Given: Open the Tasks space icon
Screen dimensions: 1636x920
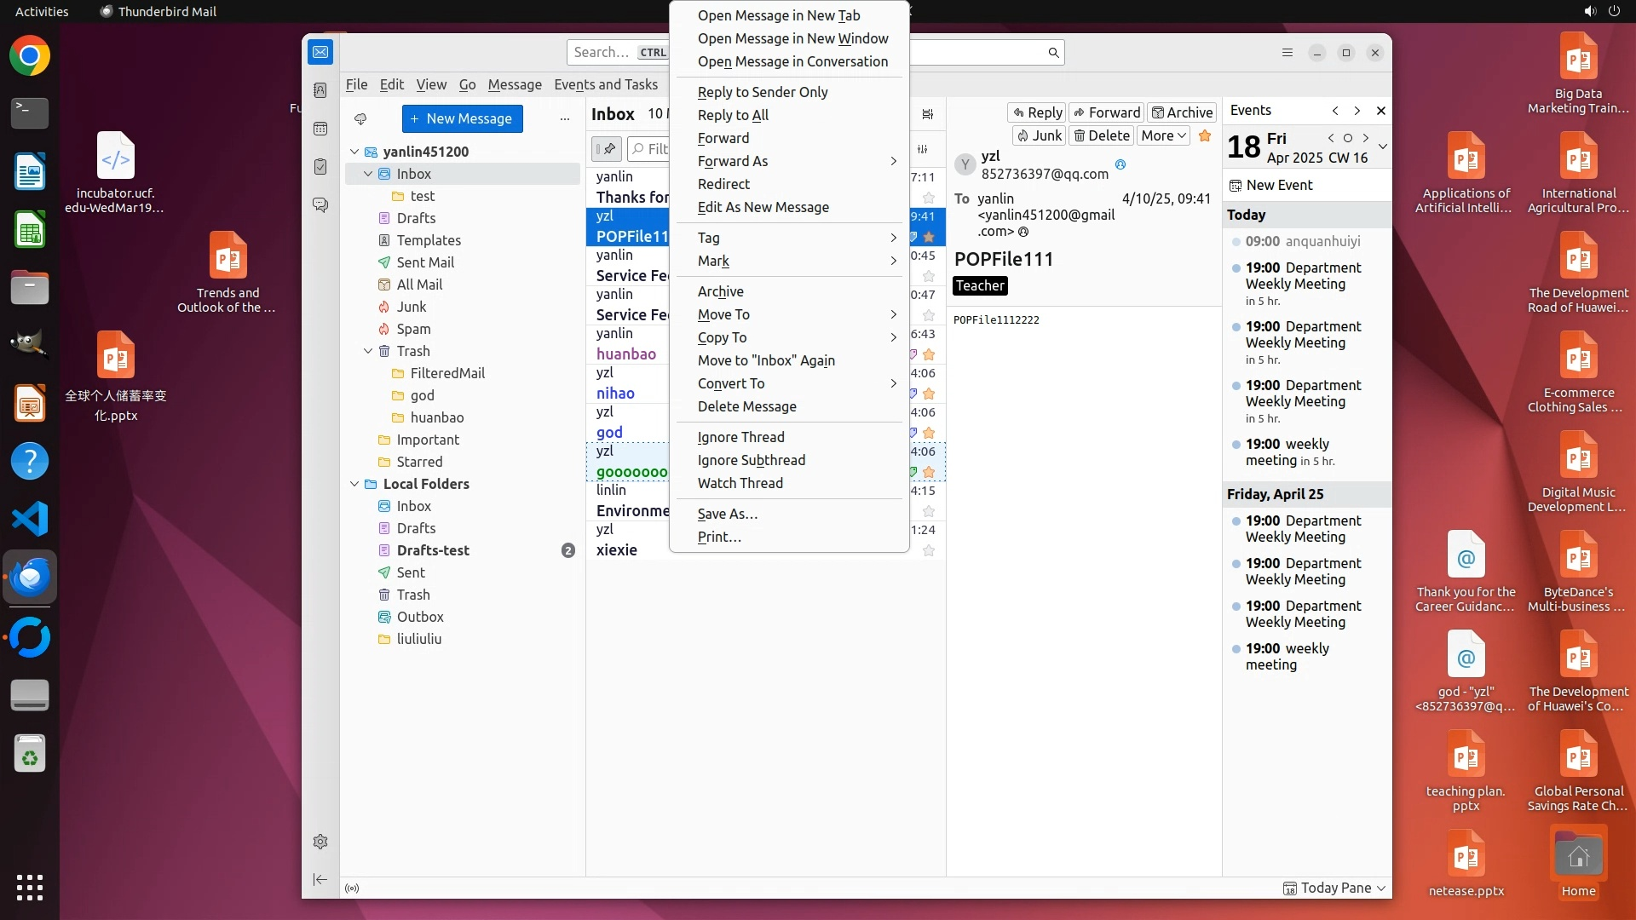Looking at the screenshot, I should click(320, 167).
